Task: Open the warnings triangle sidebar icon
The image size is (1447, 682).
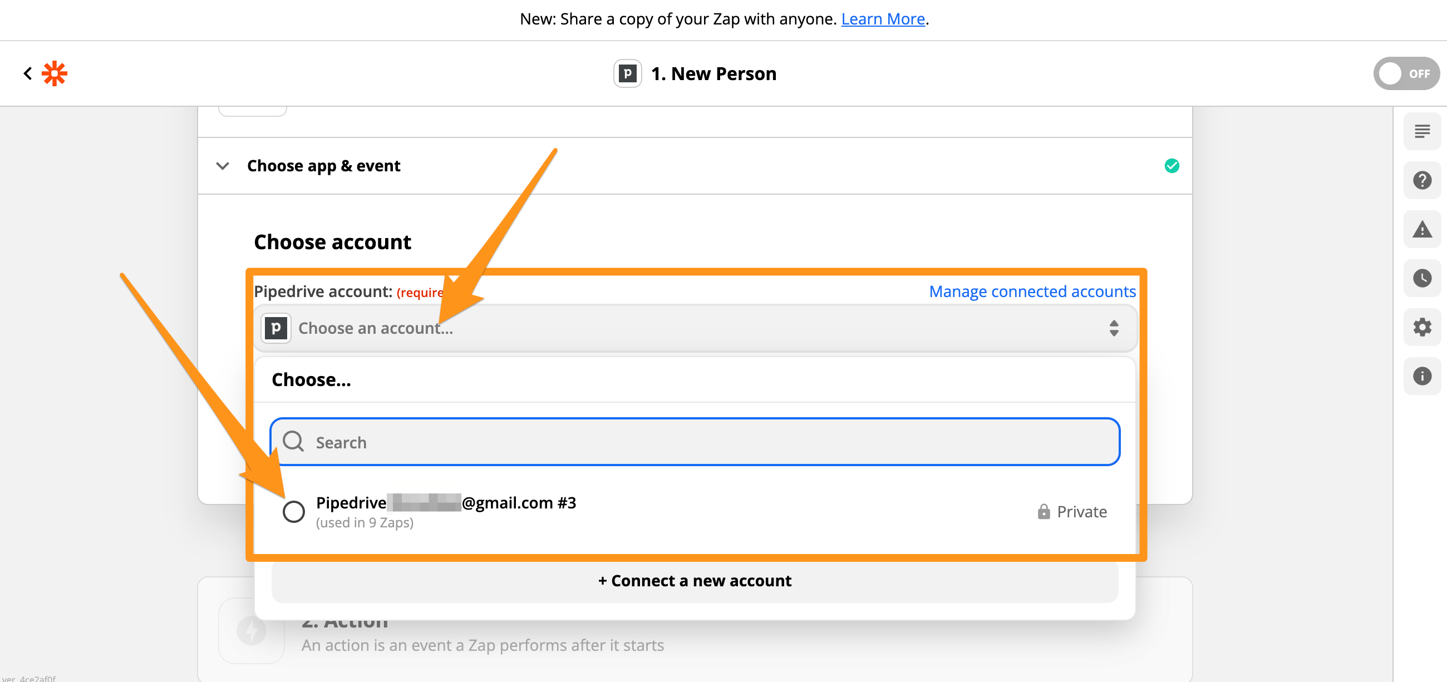Action: pos(1422,229)
